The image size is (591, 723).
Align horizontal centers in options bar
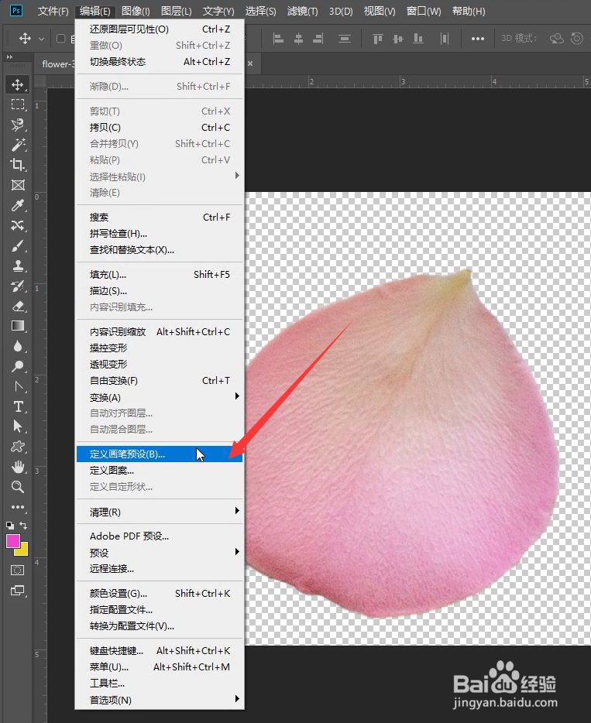(x=298, y=39)
